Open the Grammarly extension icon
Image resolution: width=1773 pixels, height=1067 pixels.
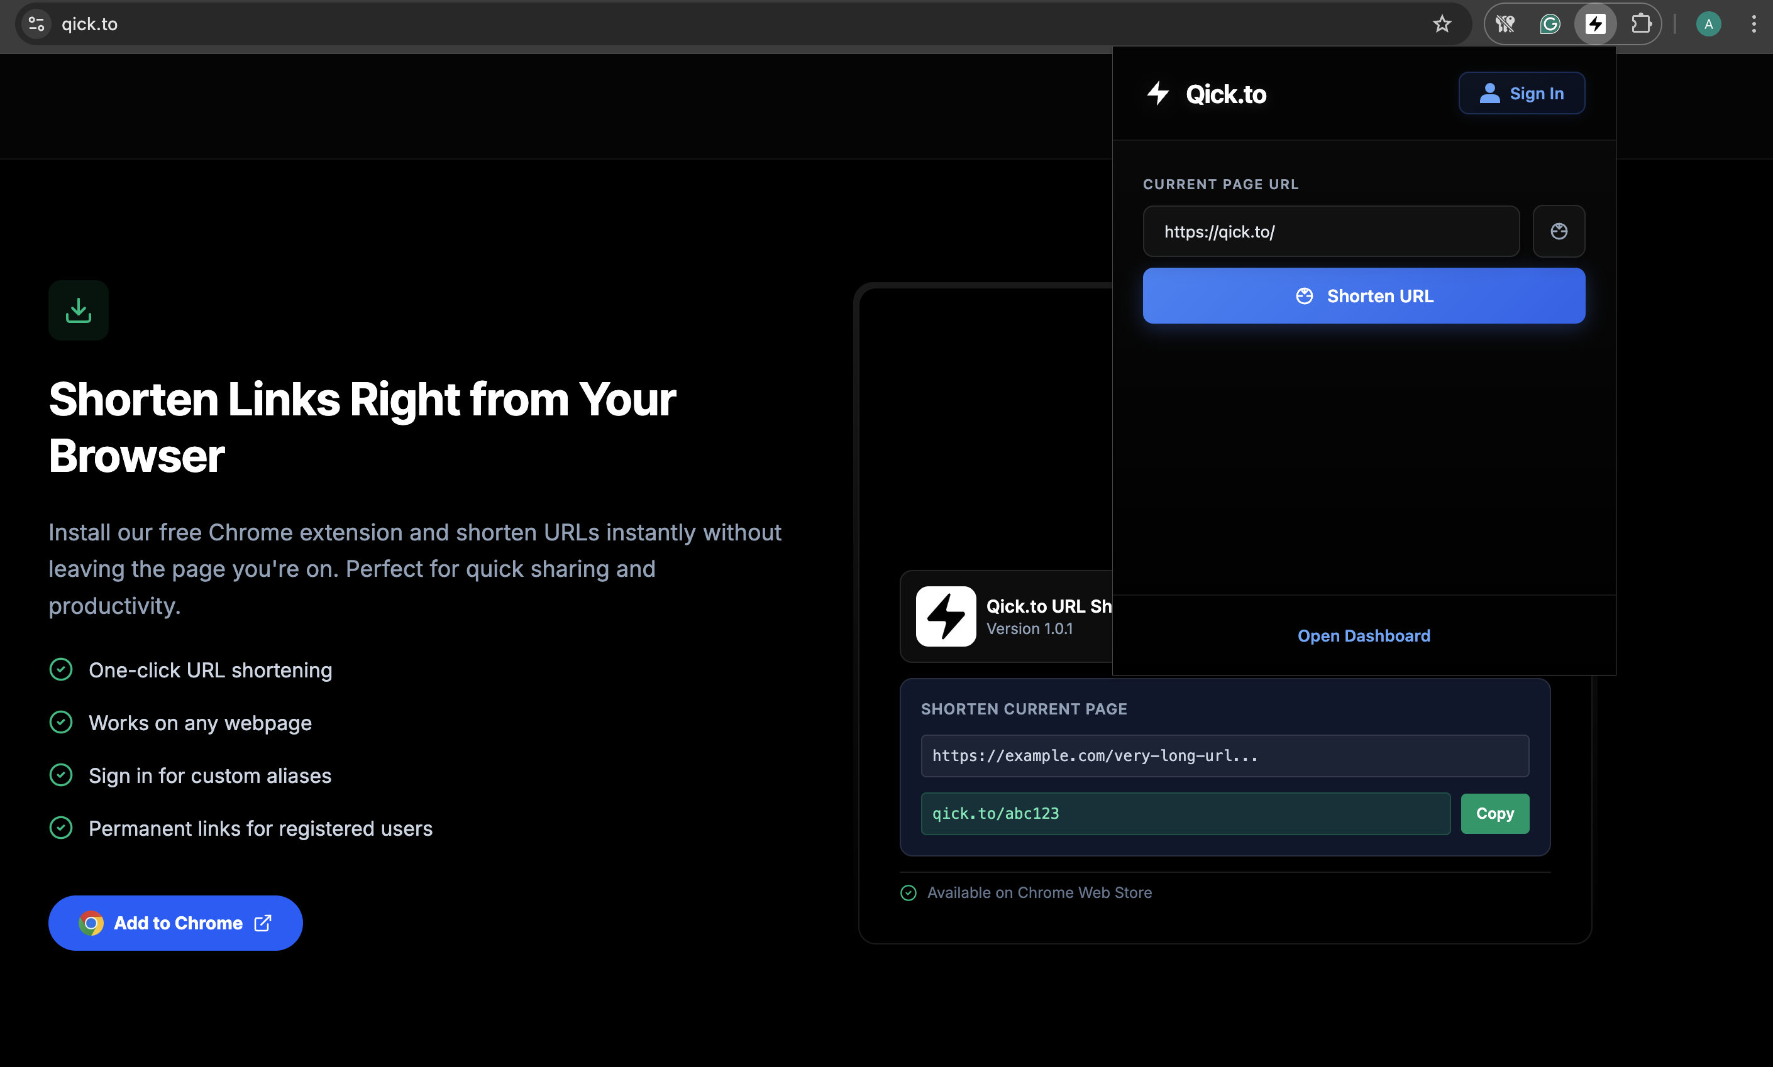pyautogui.click(x=1549, y=24)
